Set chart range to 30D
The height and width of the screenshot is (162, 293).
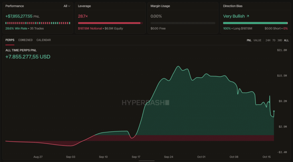click(x=280, y=40)
